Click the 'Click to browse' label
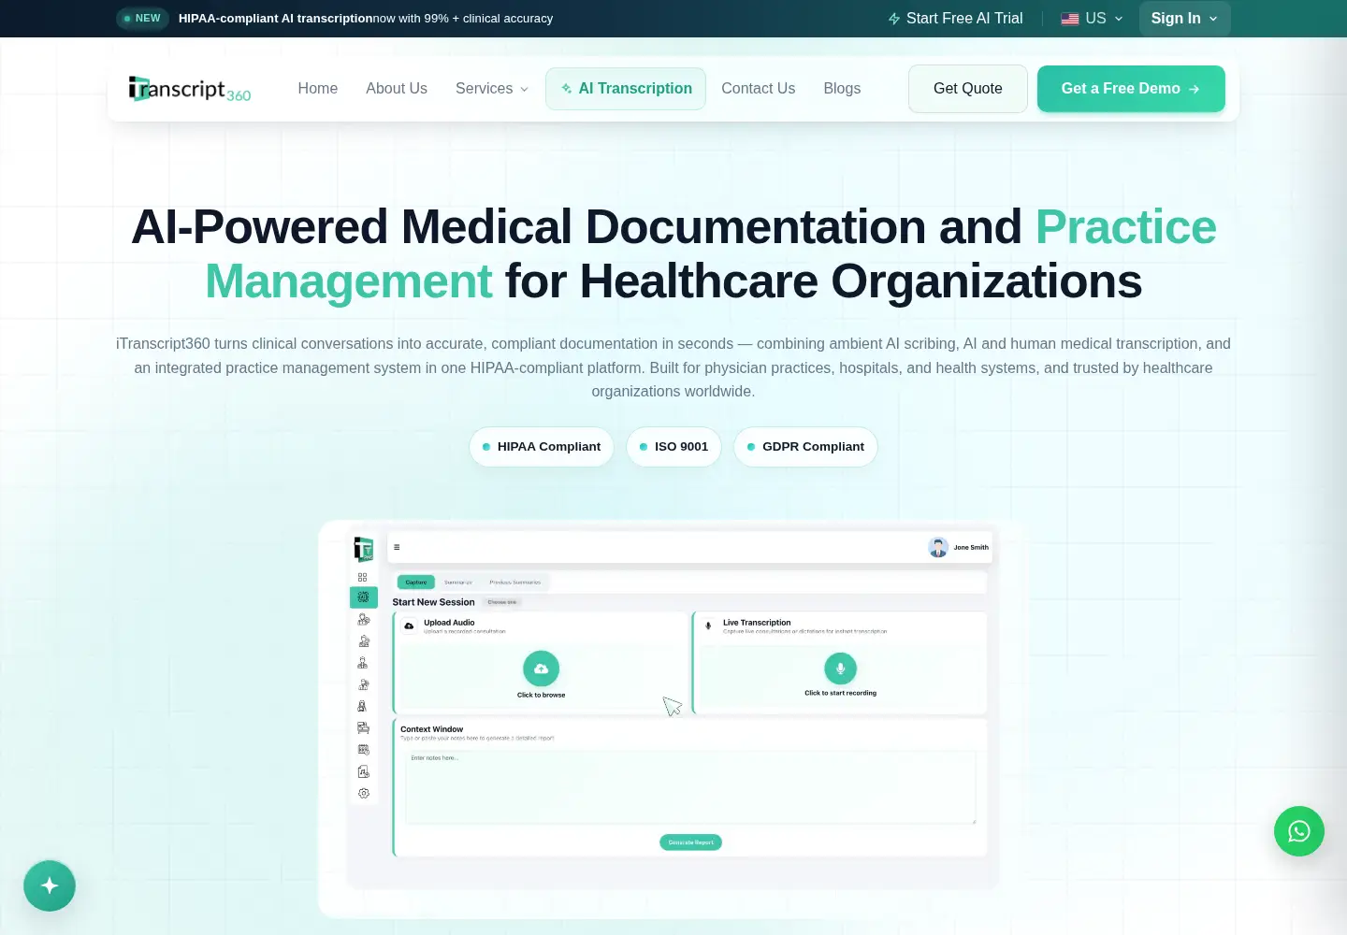Image resolution: width=1347 pixels, height=935 pixels. click(541, 695)
